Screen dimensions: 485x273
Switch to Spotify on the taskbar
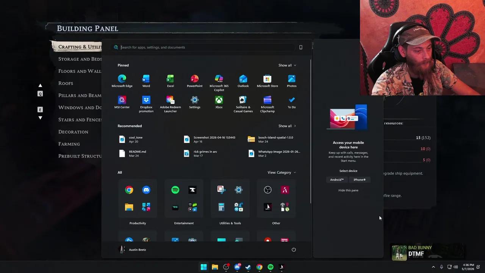[x=271, y=267]
